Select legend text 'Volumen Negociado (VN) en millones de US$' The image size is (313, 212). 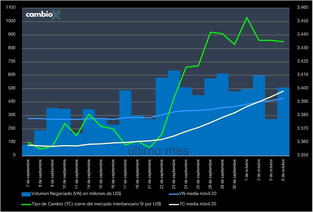click(x=76, y=194)
